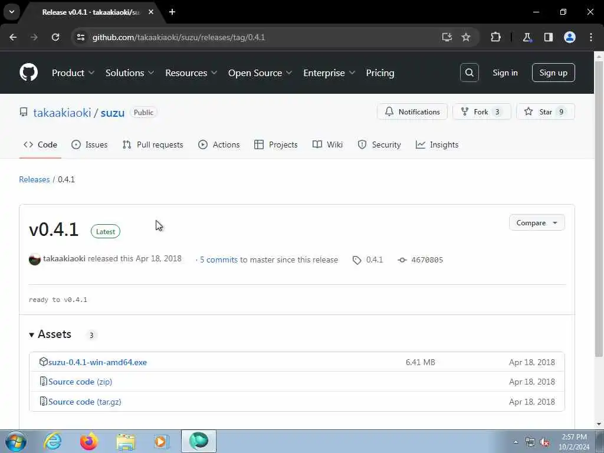Image resolution: width=604 pixels, height=453 pixels.
Task: Click Sign in
Action: tap(505, 73)
